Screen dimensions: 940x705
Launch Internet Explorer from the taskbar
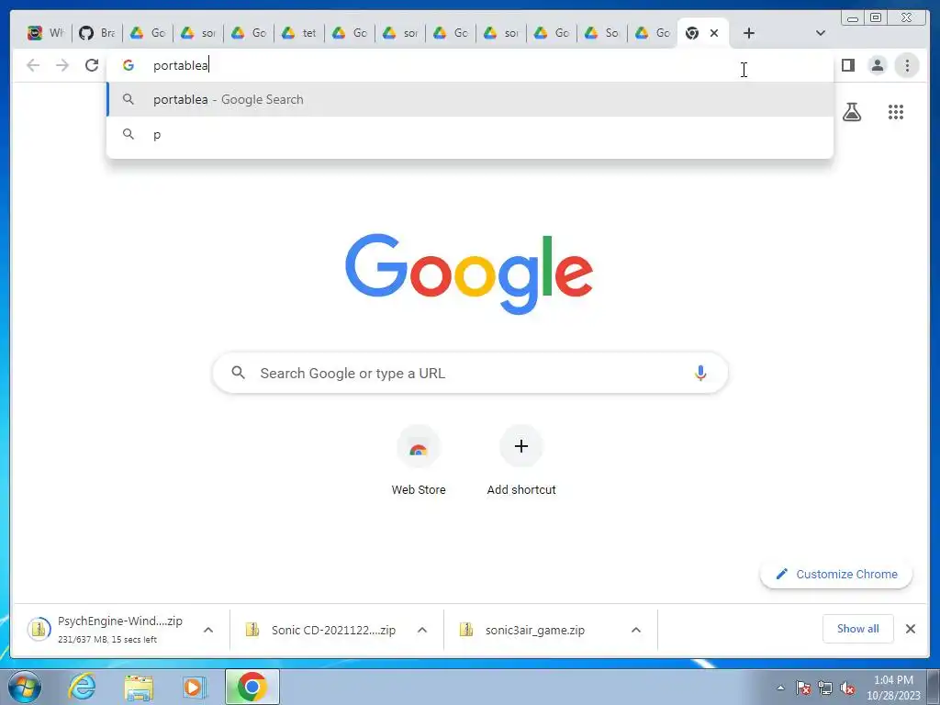[82, 687]
